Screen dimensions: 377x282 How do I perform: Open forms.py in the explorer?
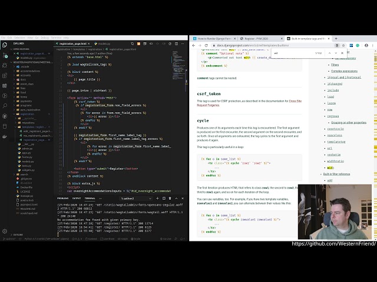(27, 157)
